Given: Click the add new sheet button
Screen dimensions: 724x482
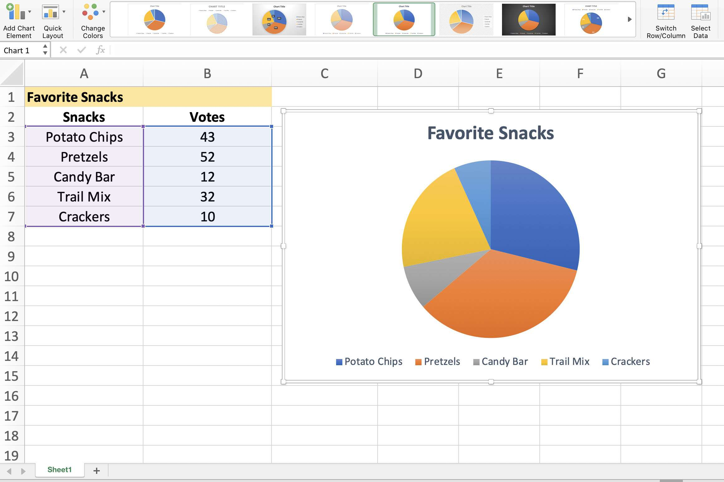Looking at the screenshot, I should (96, 470).
